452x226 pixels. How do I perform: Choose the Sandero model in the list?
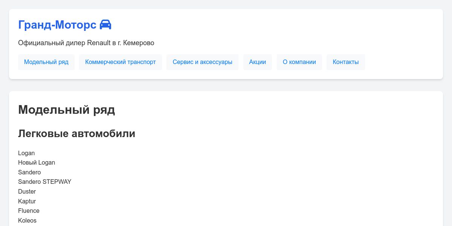pos(29,173)
